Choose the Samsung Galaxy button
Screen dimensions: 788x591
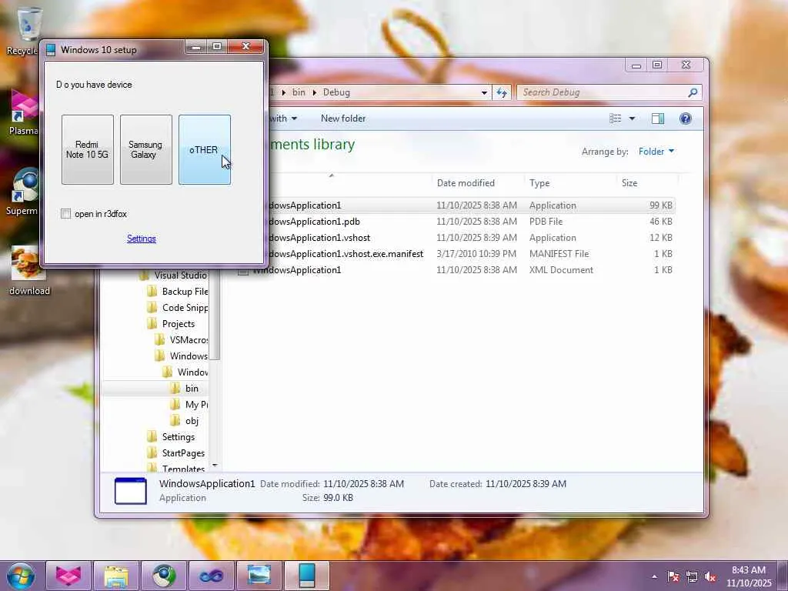[x=145, y=149]
